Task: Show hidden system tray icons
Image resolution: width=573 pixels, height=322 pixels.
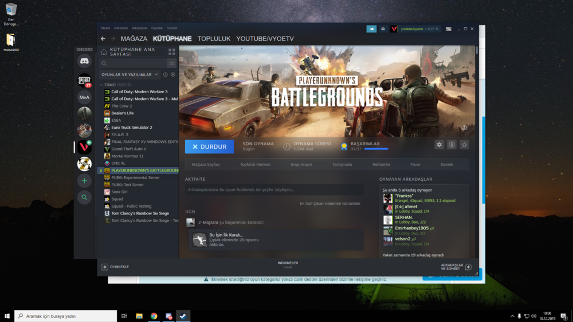Action: point(512,316)
